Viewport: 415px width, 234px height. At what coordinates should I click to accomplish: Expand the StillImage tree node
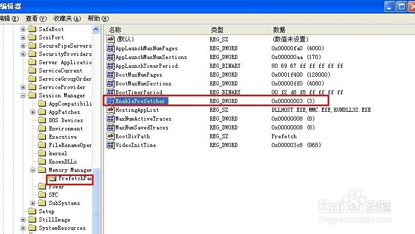point(23,220)
